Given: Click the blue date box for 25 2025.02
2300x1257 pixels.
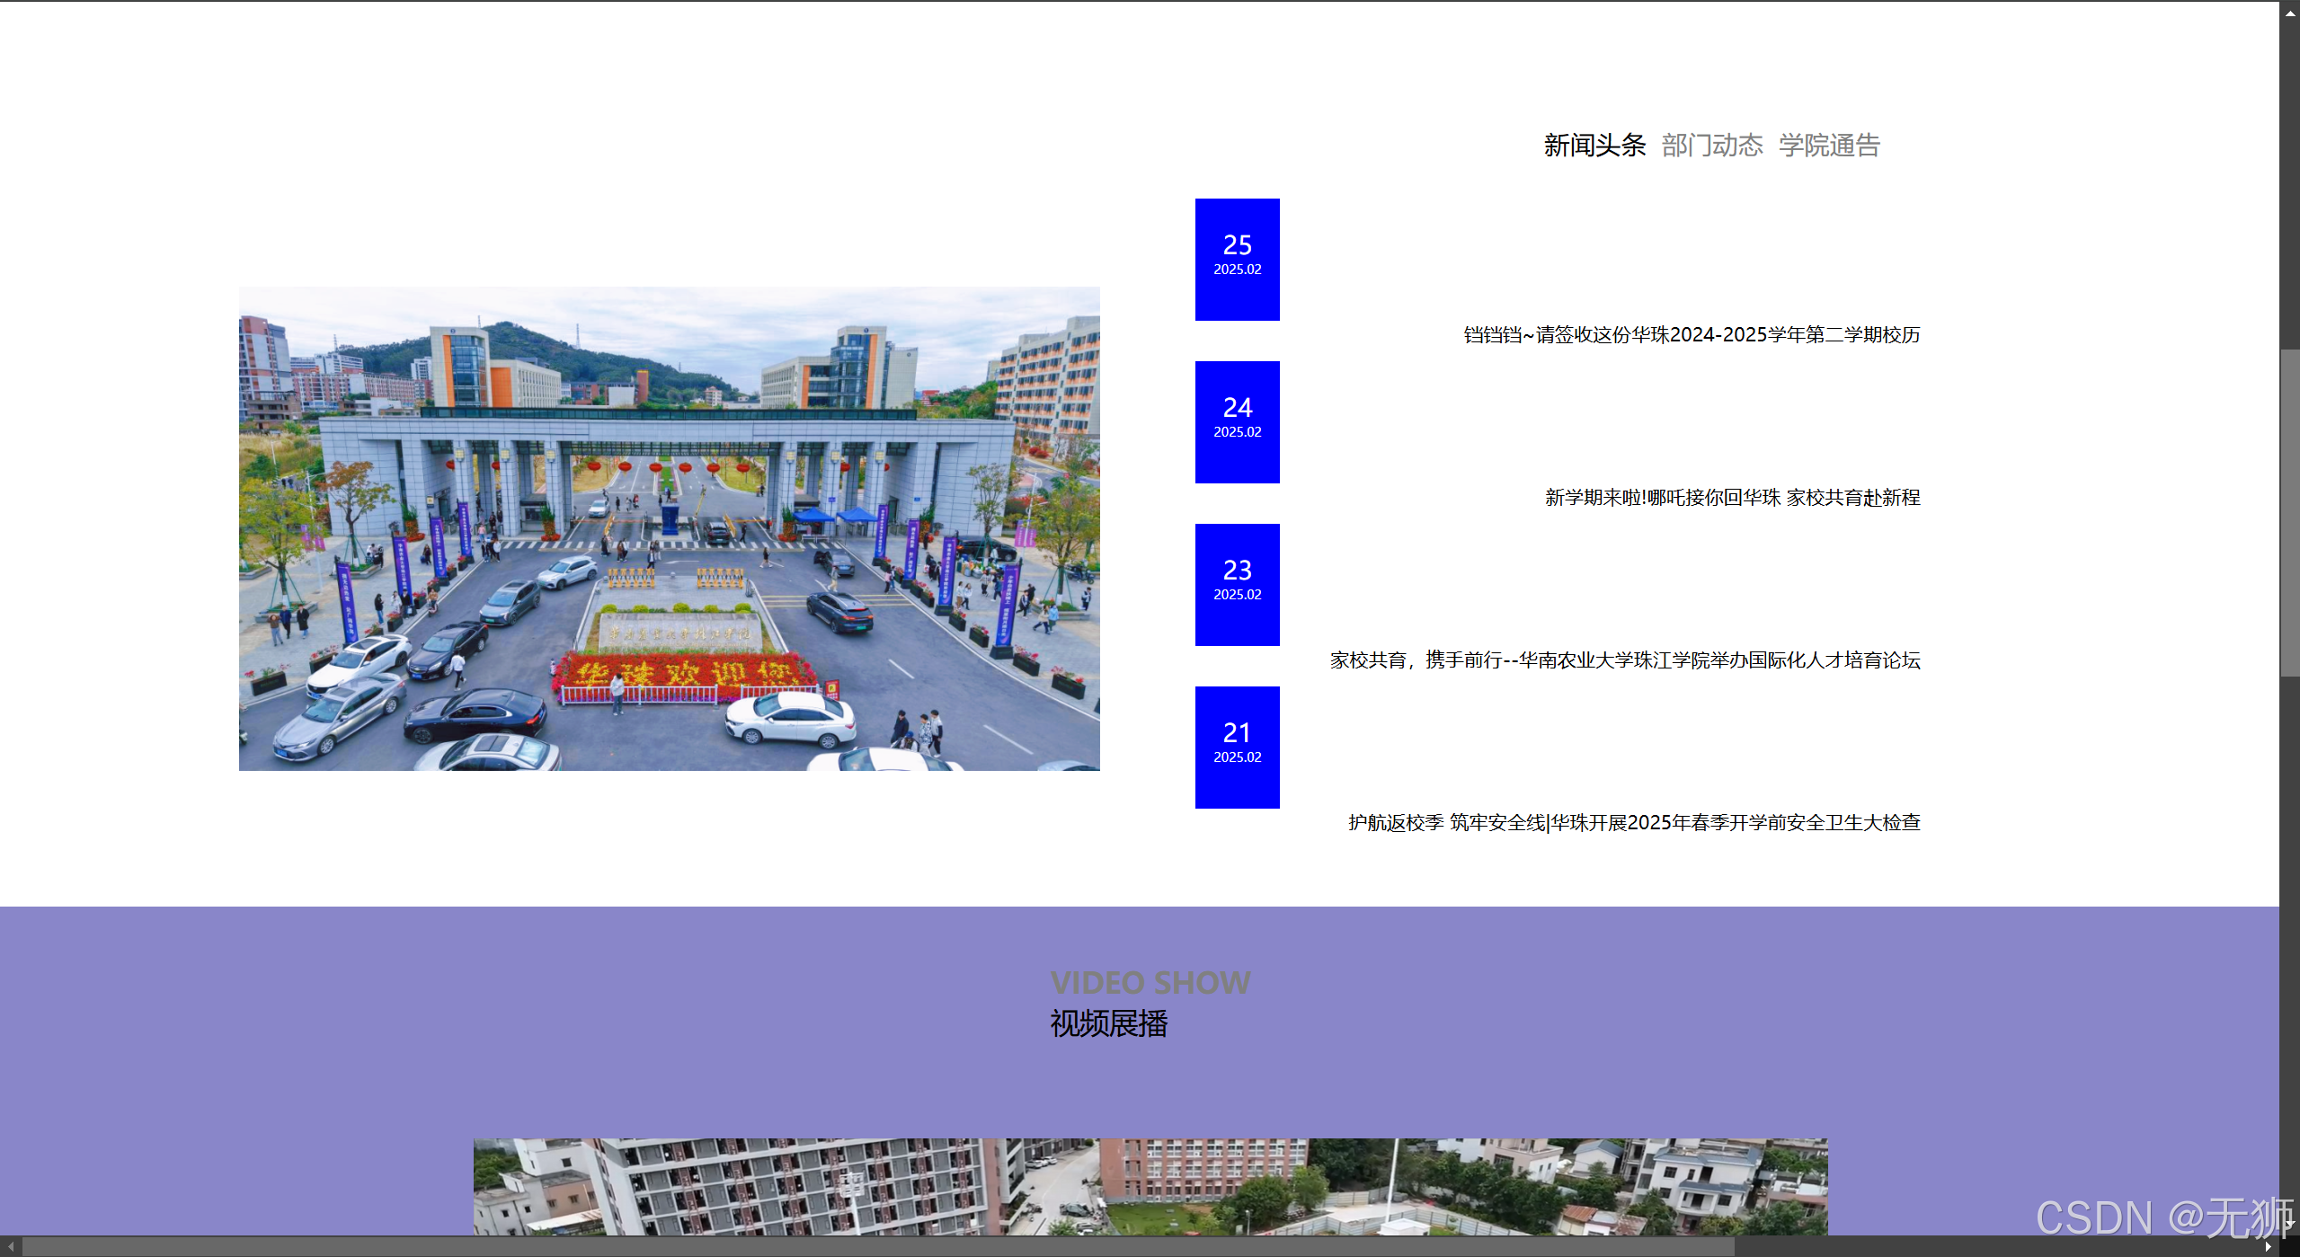Looking at the screenshot, I should click(x=1237, y=259).
